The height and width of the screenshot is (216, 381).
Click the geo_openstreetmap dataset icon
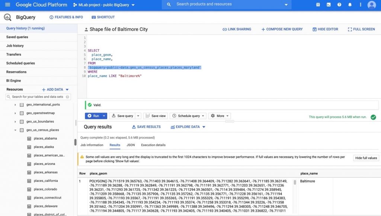pyautogui.click(x=22, y=113)
